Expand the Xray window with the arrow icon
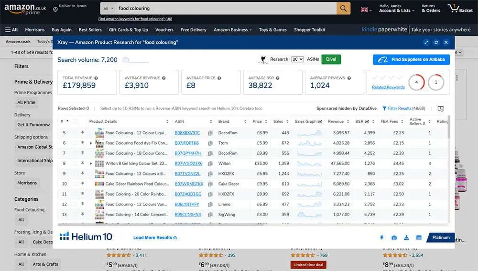This screenshot has height=271, width=478. click(x=426, y=43)
